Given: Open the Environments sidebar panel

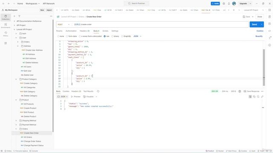Looking at the screenshot, I should coord(6,25).
